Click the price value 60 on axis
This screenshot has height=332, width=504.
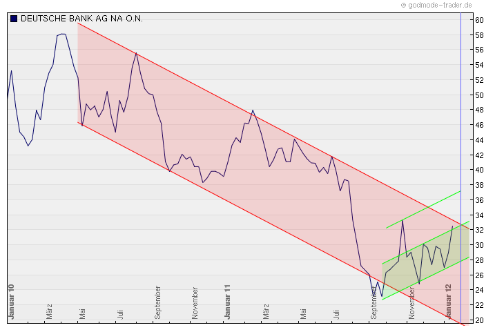click(479, 20)
